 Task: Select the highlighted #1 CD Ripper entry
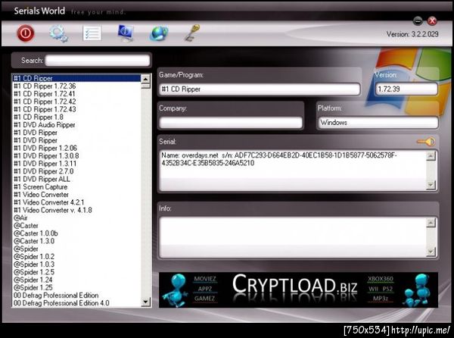pos(76,78)
